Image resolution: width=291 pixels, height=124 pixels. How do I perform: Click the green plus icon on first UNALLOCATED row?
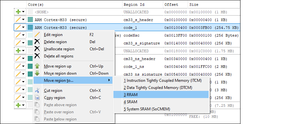(x=18, y=12)
